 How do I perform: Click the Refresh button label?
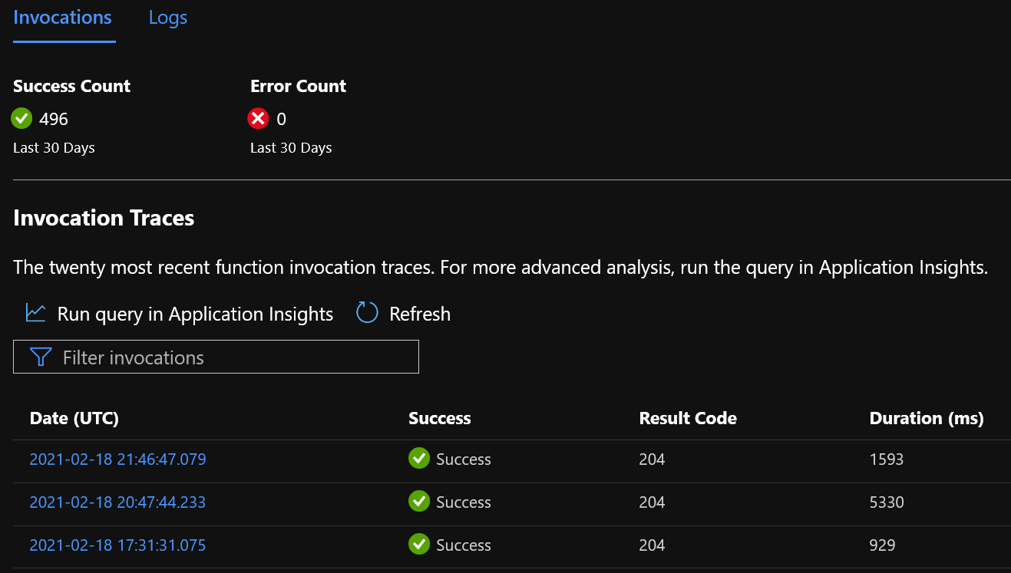point(420,314)
